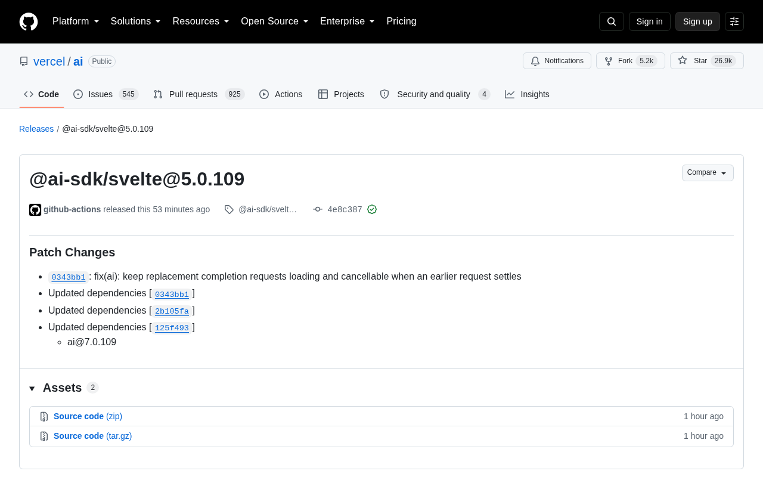
Task: Click the repository book icon beside vercel
Action: click(24, 61)
